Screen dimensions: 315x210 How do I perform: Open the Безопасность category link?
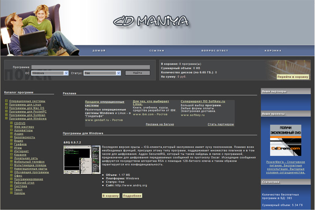24,137
